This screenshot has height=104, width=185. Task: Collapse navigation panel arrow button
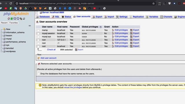(36, 13)
